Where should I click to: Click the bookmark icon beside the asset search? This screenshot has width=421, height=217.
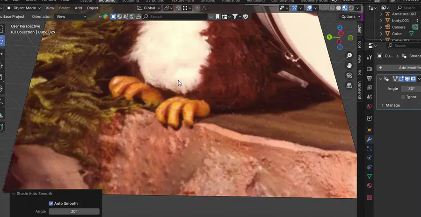218,17
